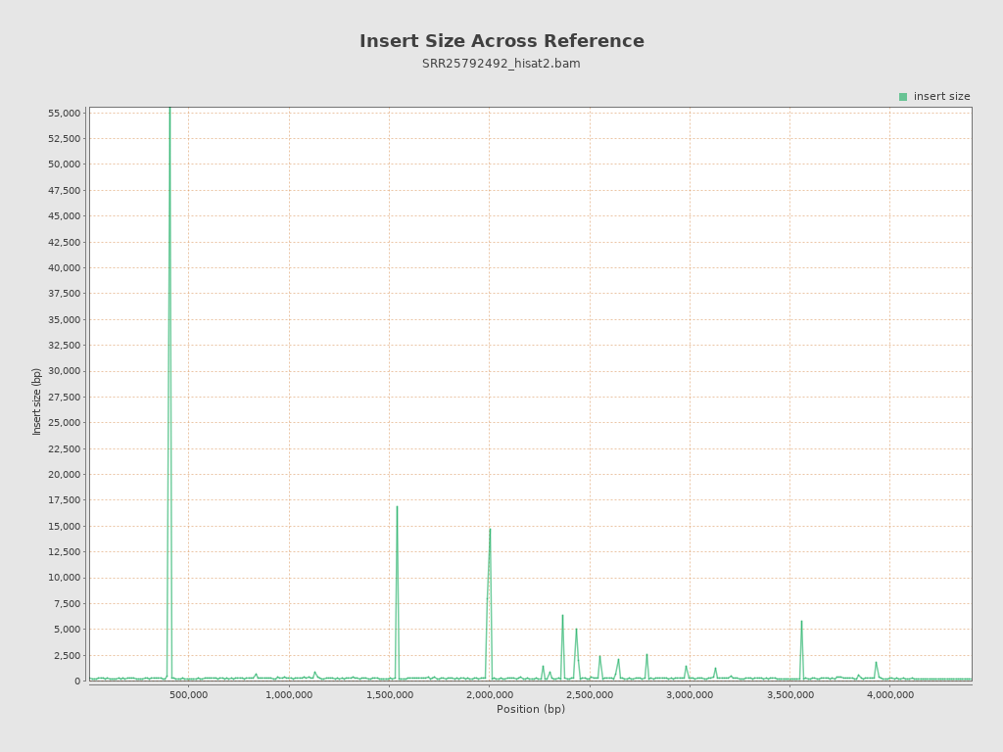The width and height of the screenshot is (1003, 752).
Task: Click the chart title 'Insert Size Across Reference'
Action: 501,41
